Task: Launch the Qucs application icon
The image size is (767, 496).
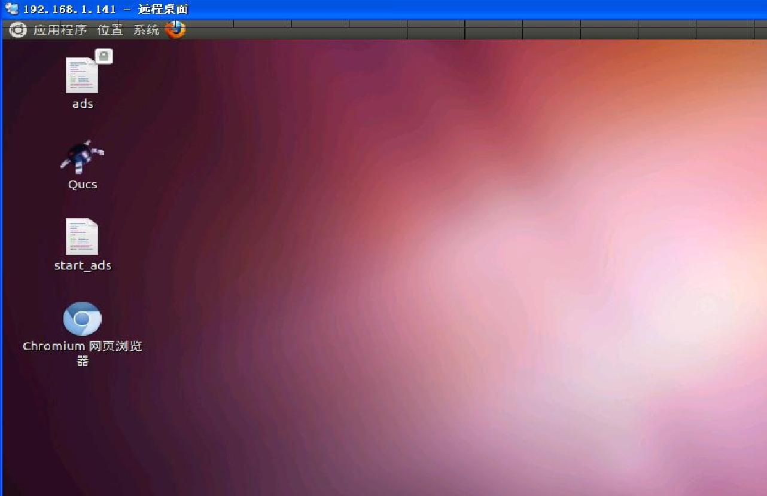Action: (82, 157)
